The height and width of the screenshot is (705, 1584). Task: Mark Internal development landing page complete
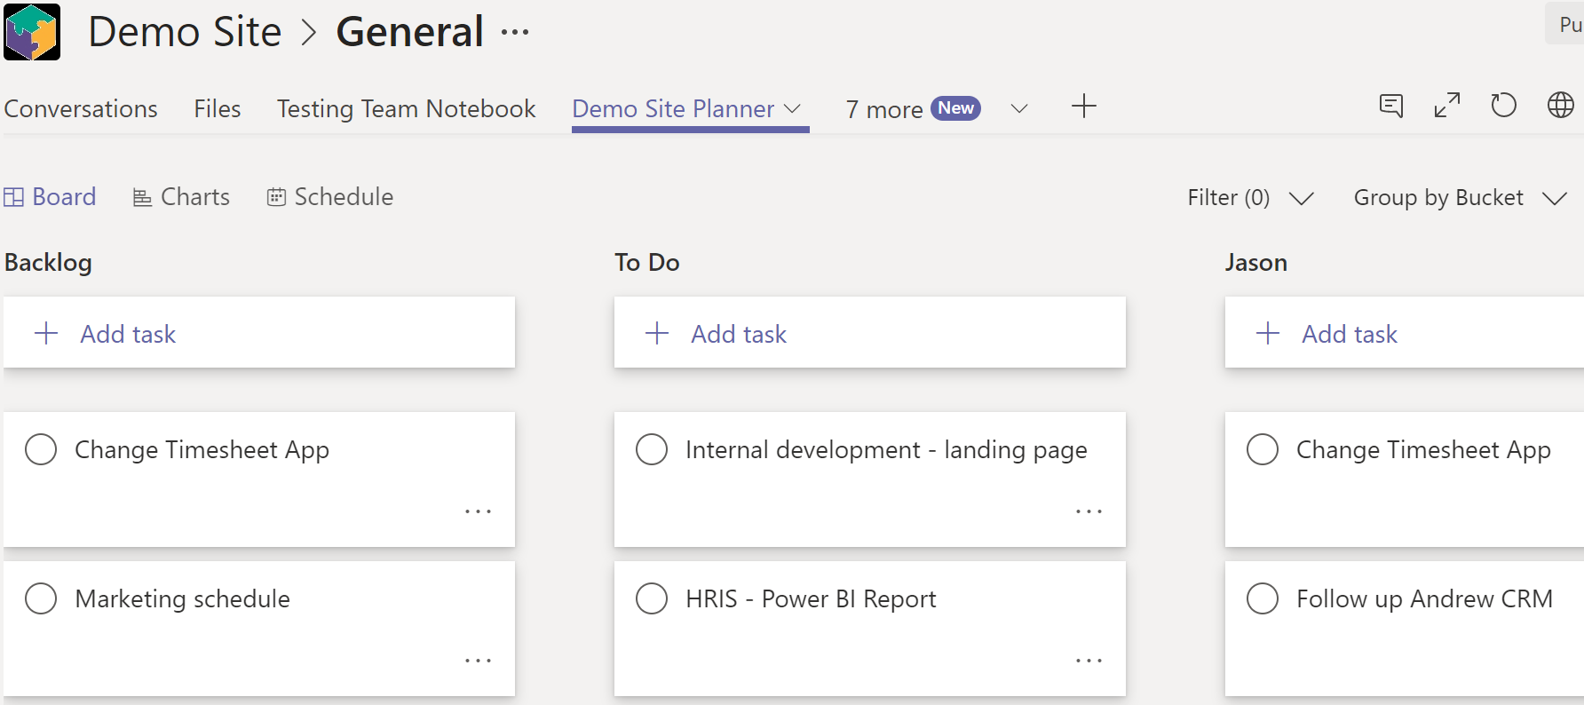pyautogui.click(x=652, y=449)
